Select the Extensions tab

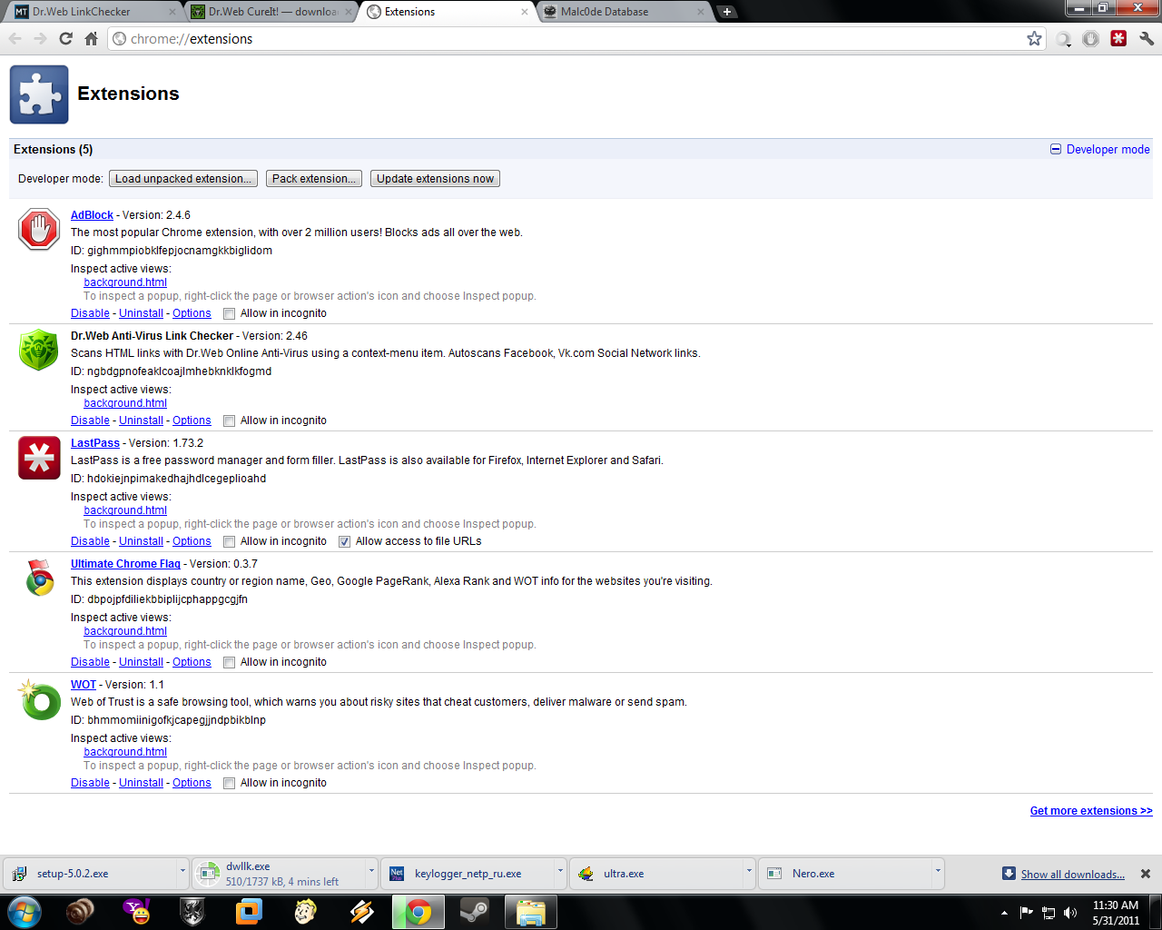click(447, 12)
